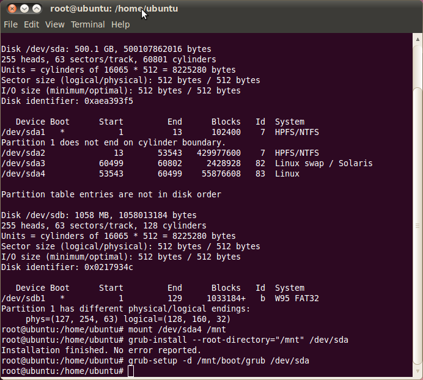Image resolution: width=423 pixels, height=380 pixels.
Task: Click '128 cylinders' in the sdb geometry line
Action: coord(175,225)
